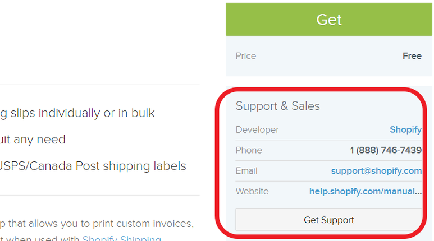The height and width of the screenshot is (241, 434).
Task: Open the help.shopify.com/manual website link
Action: 365,191
